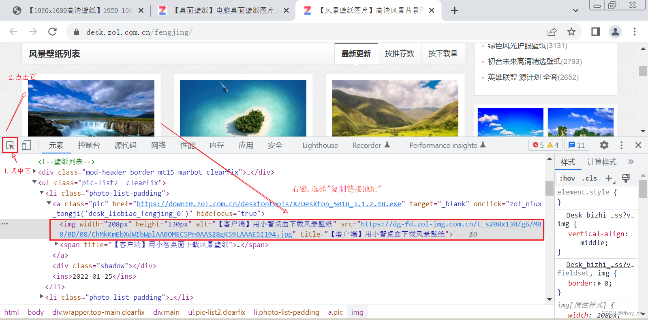The width and height of the screenshot is (648, 320).
Task: Click the img src jpg link
Action: (300, 229)
